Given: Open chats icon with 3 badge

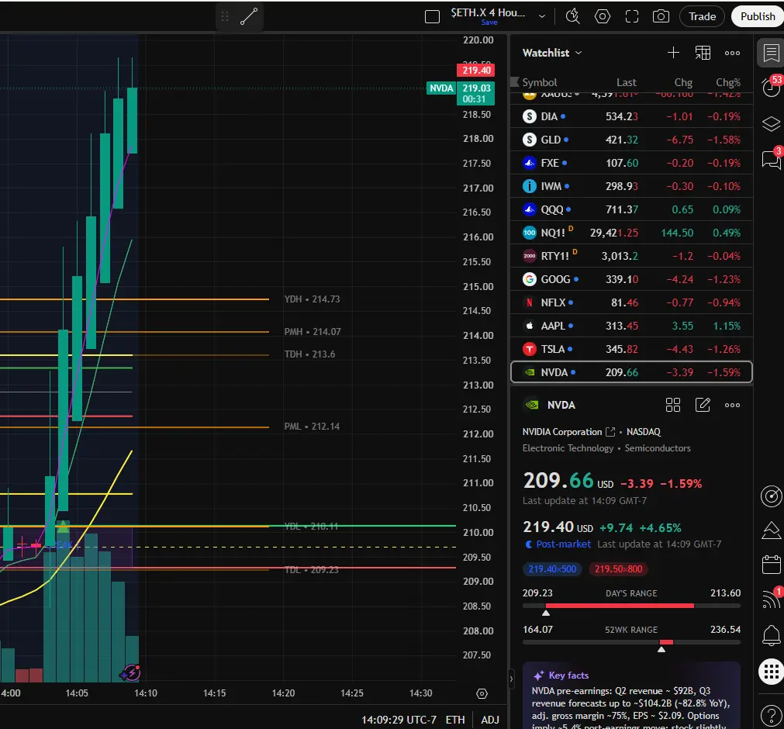Looking at the screenshot, I should click(x=771, y=160).
